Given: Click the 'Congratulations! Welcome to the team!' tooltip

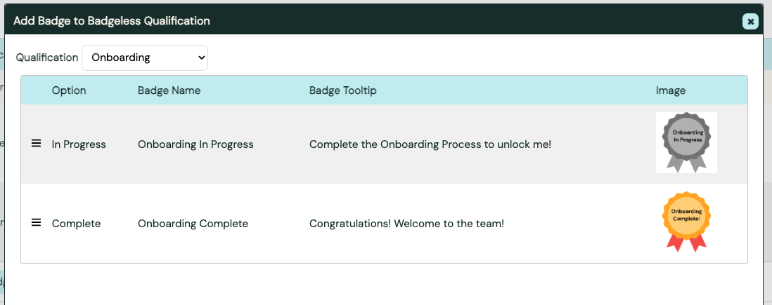Looking at the screenshot, I should pos(406,224).
